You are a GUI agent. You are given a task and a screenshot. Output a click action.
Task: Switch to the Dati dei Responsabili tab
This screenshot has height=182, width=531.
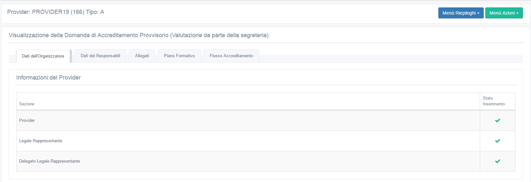(100, 56)
